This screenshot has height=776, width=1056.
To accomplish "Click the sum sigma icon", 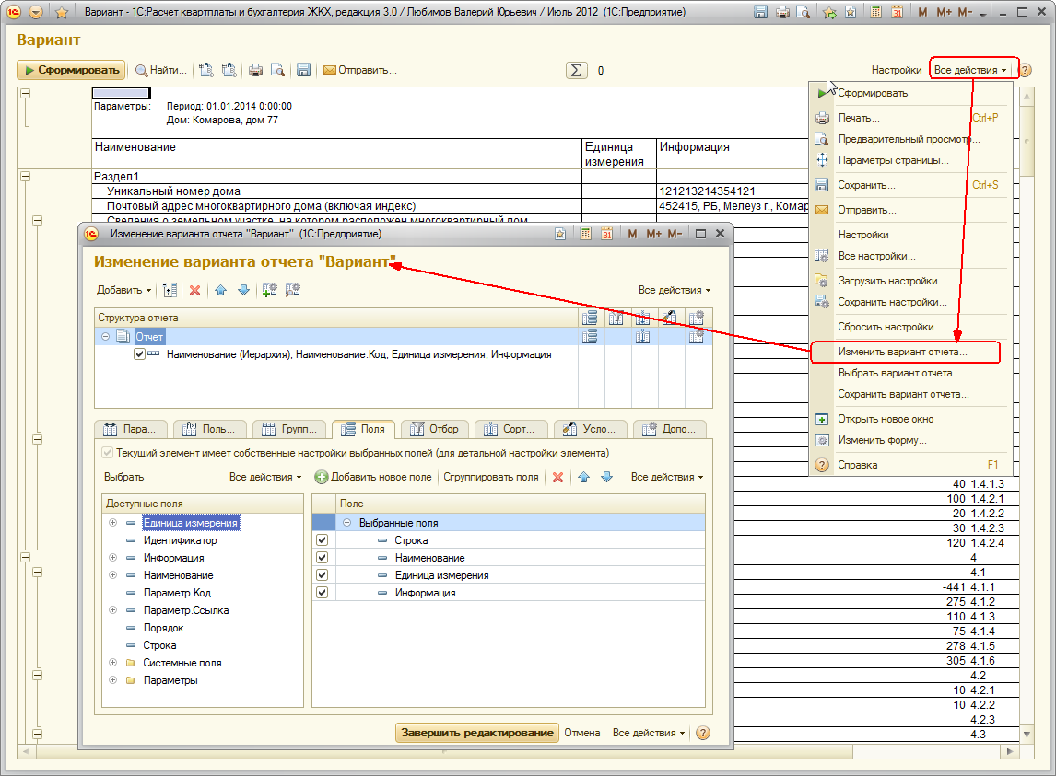I will click(x=577, y=70).
